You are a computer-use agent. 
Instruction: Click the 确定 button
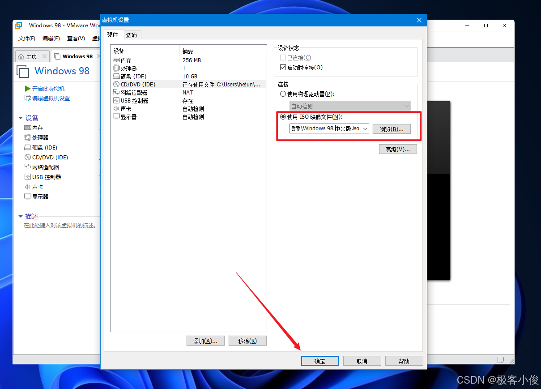tap(320, 361)
